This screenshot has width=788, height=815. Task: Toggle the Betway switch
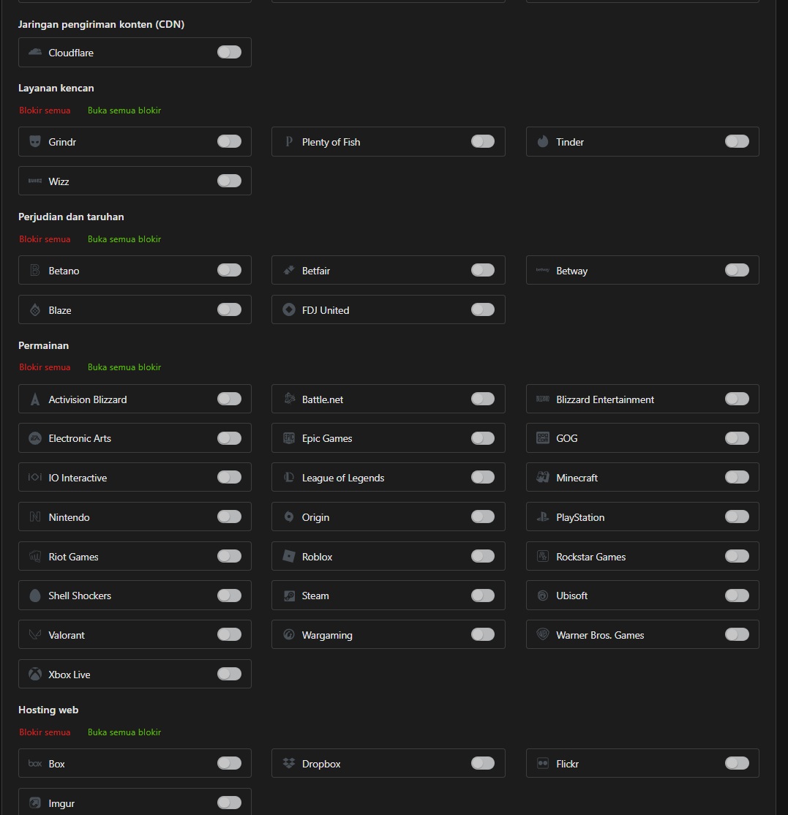click(737, 270)
